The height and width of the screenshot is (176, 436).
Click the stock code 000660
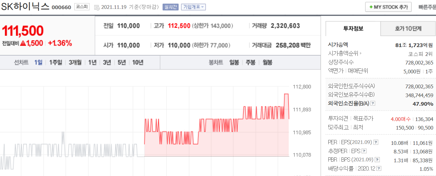point(61,7)
